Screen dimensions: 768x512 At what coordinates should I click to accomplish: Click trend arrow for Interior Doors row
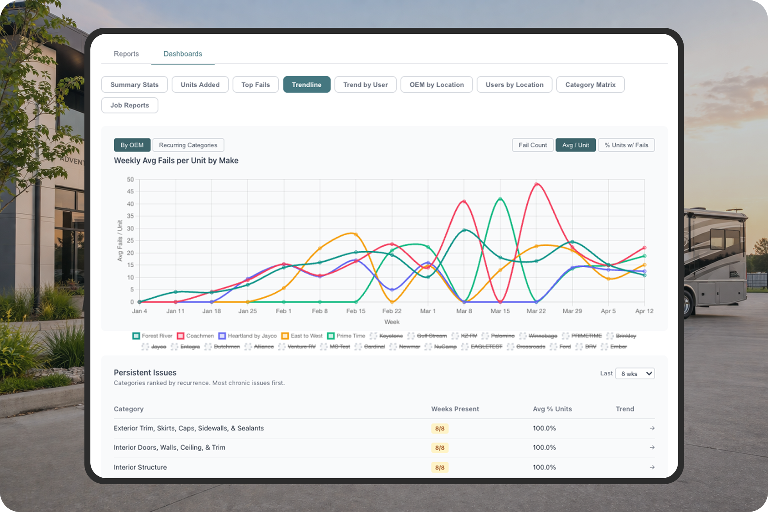click(x=652, y=447)
